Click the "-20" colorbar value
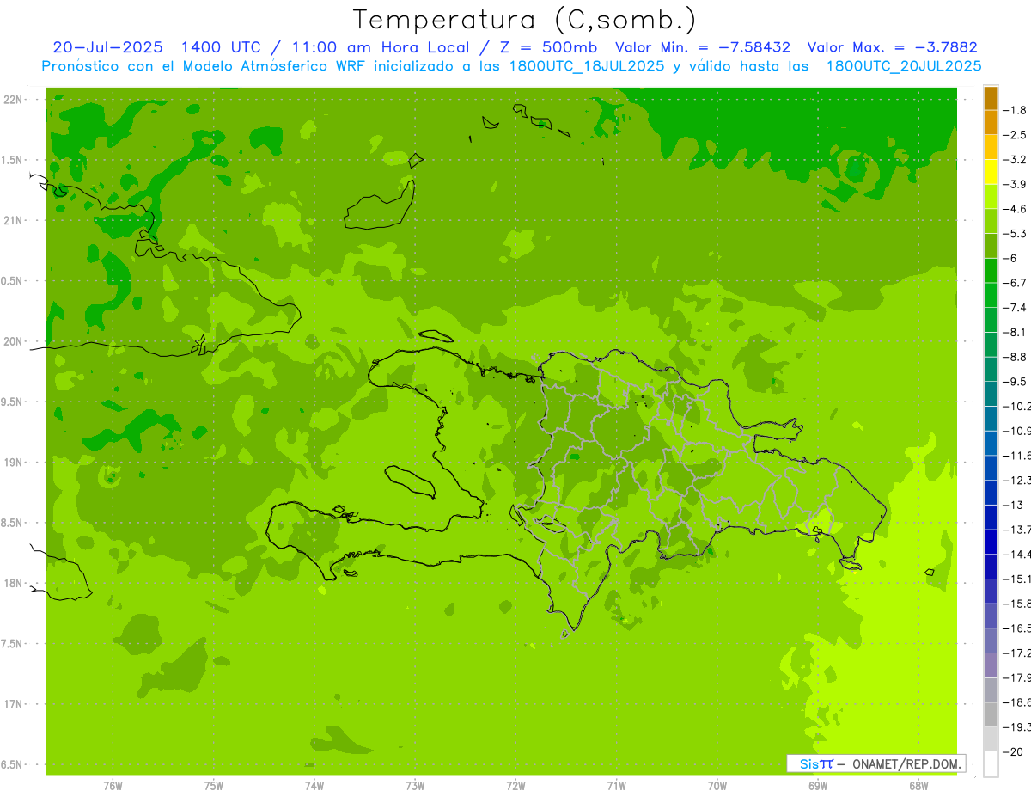 tap(1014, 751)
